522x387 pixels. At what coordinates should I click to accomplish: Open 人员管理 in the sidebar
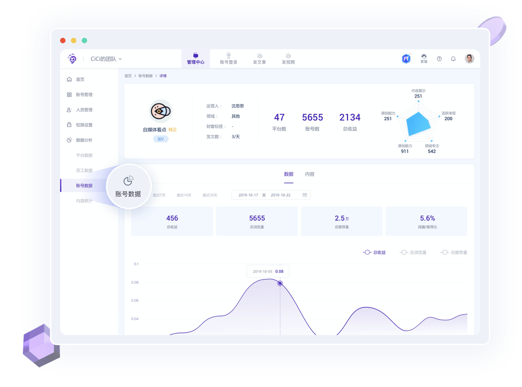click(x=84, y=110)
